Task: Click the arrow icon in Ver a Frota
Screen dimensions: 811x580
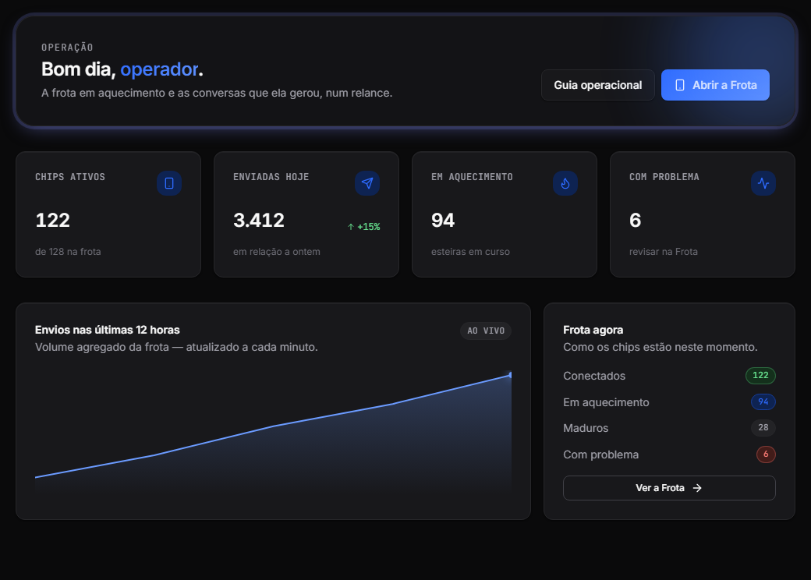Action: click(697, 488)
